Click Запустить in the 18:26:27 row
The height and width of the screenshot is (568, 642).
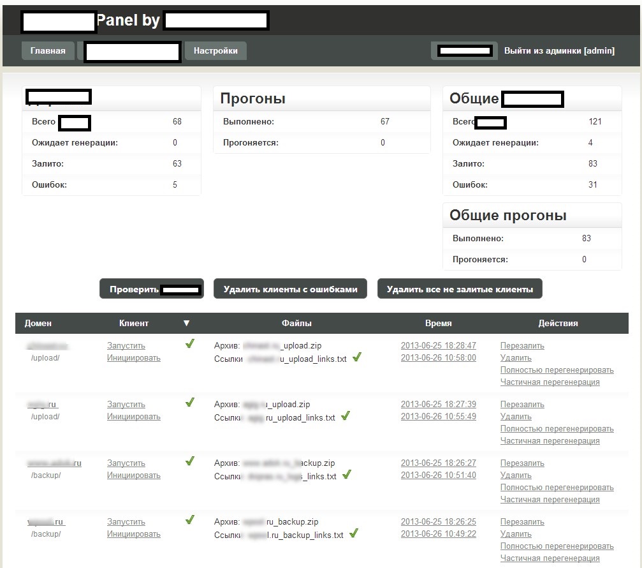(126, 463)
